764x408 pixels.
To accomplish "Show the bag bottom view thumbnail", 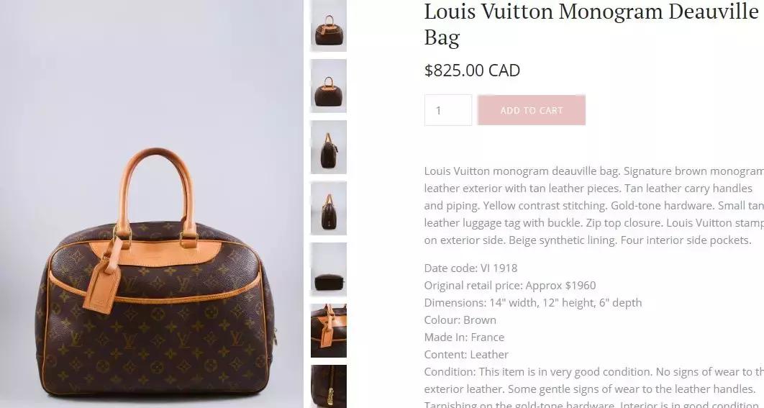I will [328, 270].
